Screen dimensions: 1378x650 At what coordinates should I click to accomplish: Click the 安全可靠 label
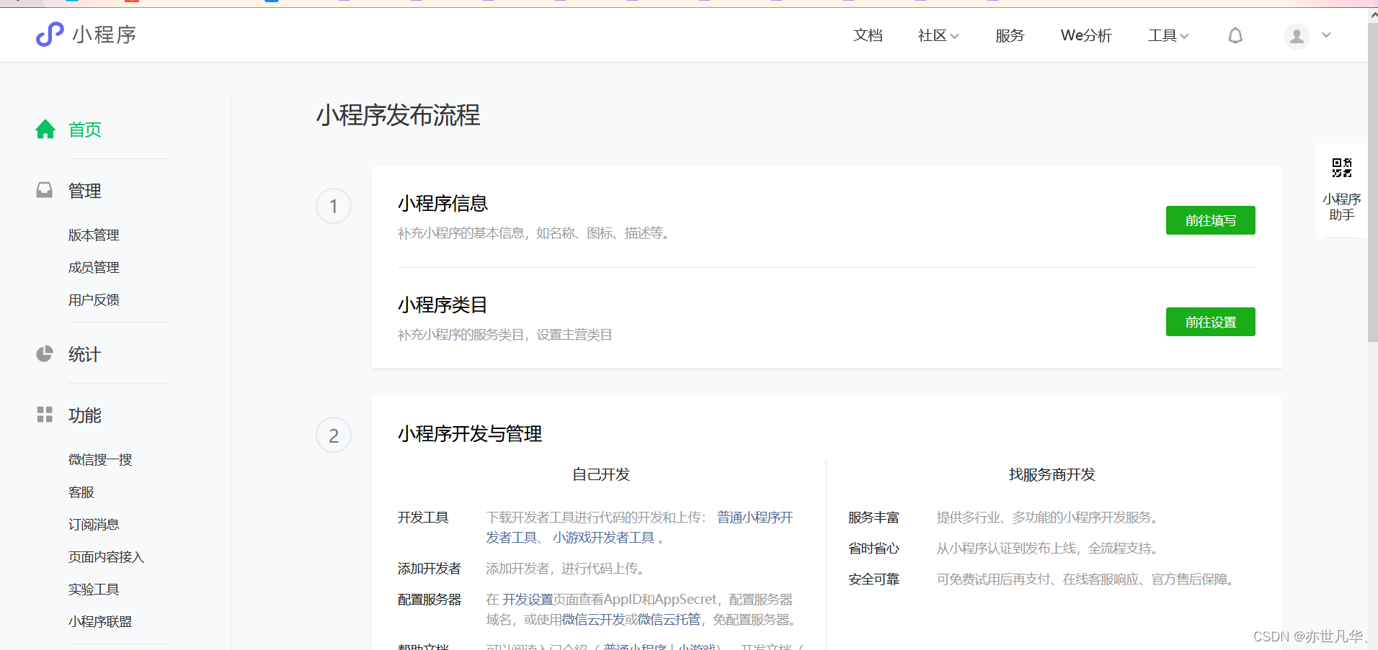coord(874,579)
